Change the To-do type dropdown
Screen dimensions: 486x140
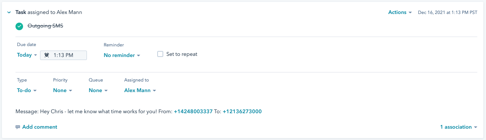[27, 91]
